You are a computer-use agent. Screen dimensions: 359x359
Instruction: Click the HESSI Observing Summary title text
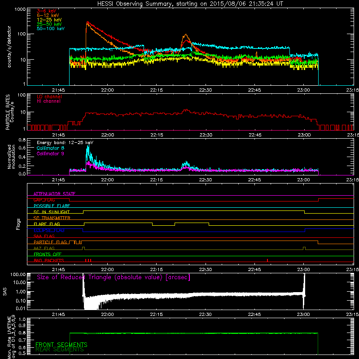point(190,4)
